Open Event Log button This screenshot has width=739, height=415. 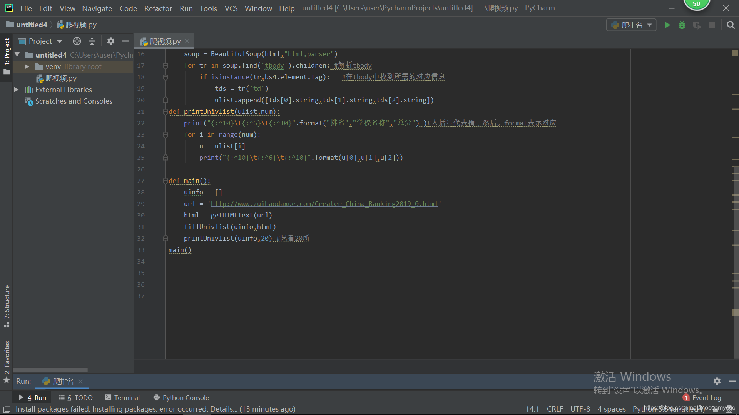pos(702,398)
